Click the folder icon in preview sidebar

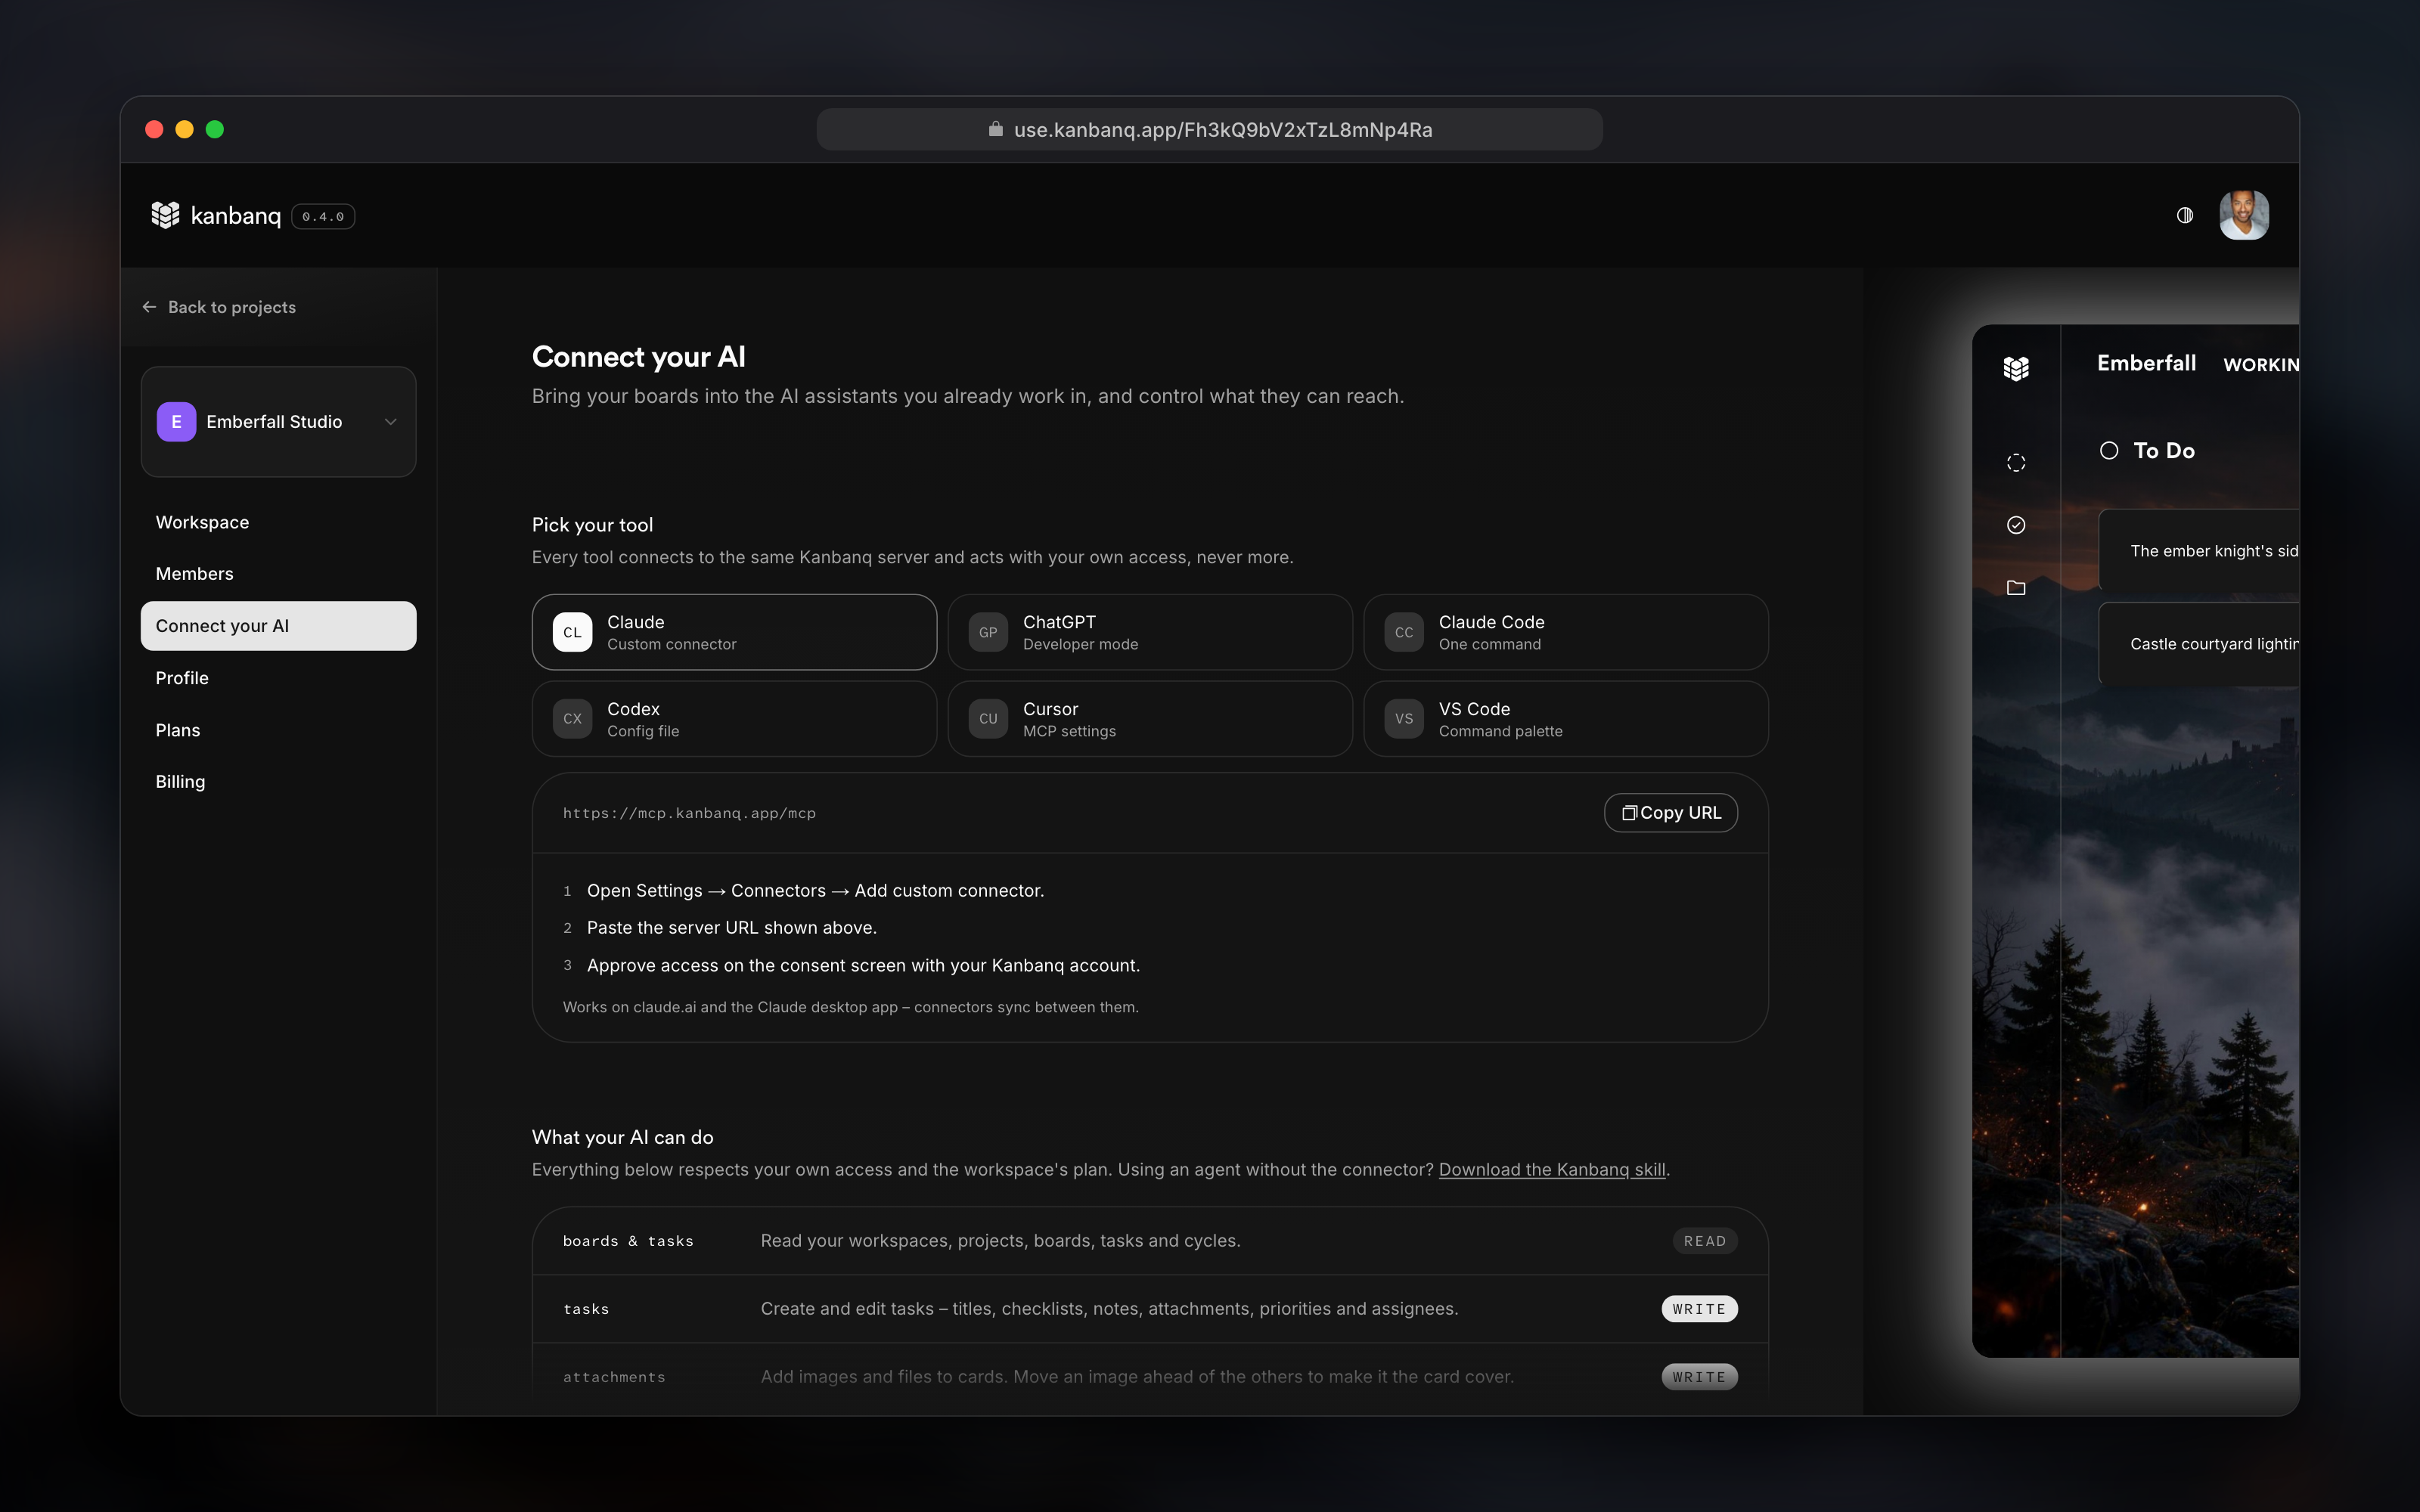[x=2016, y=588]
